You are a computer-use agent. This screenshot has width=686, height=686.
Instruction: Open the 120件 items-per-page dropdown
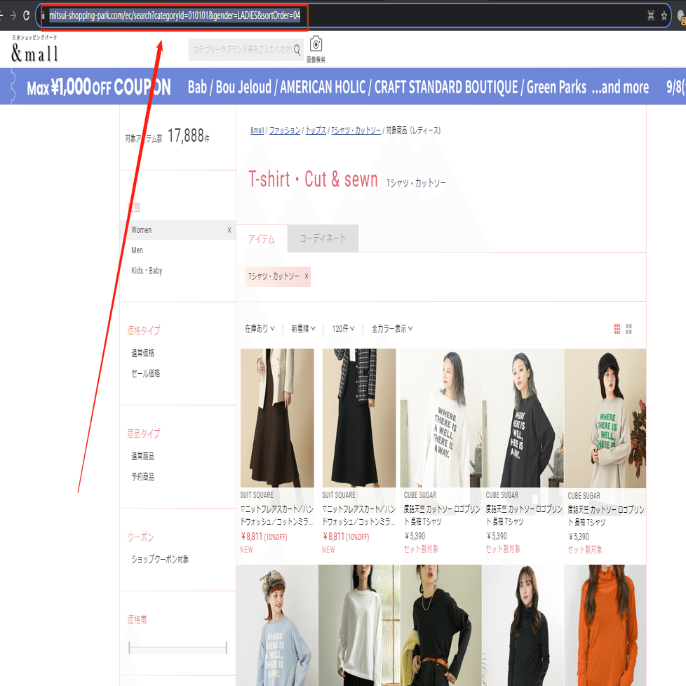pos(344,328)
